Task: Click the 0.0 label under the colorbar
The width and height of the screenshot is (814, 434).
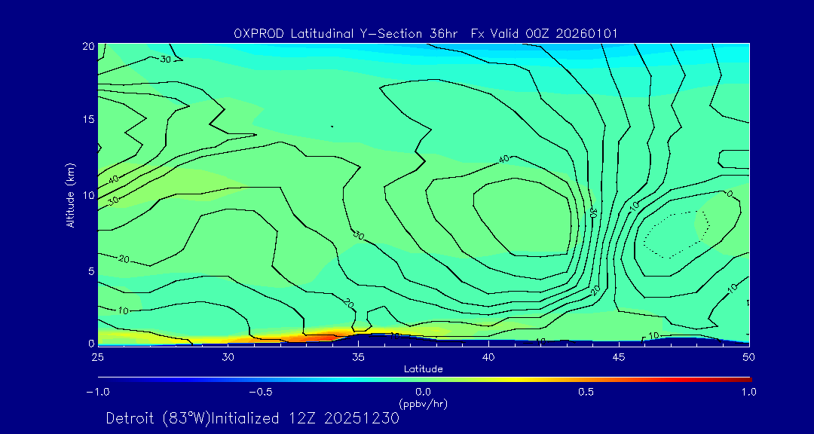Action: point(423,391)
